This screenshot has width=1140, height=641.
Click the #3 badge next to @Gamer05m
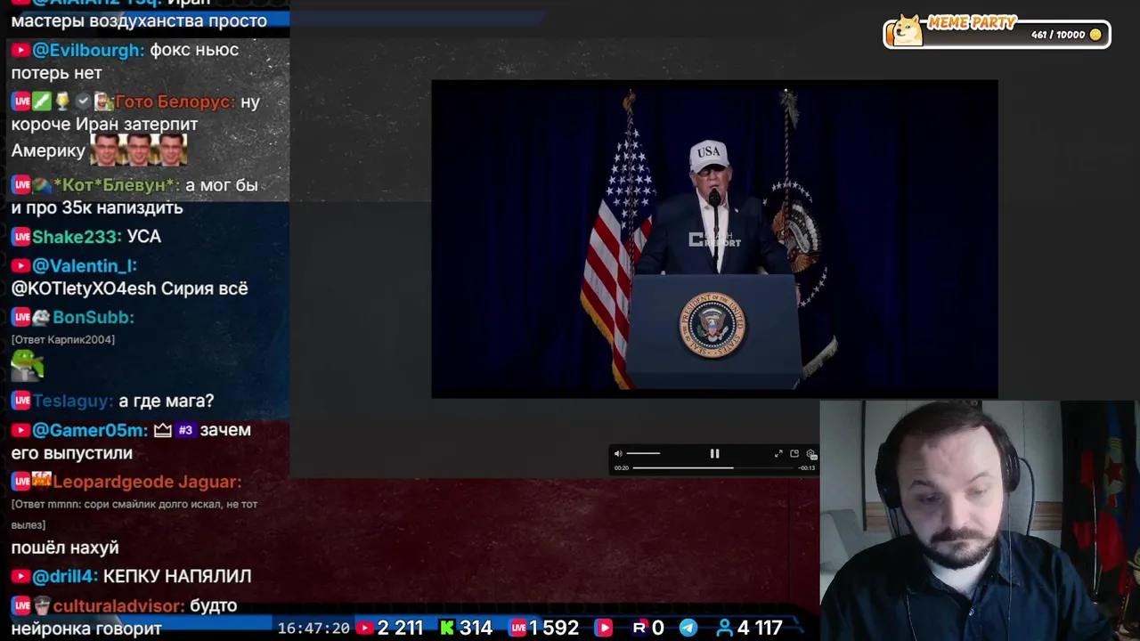click(185, 430)
